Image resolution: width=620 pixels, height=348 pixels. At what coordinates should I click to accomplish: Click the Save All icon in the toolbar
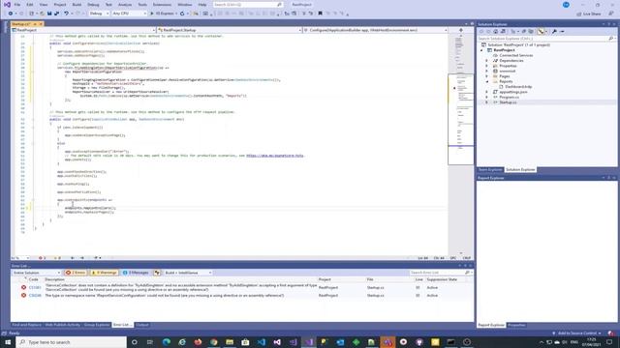point(56,14)
